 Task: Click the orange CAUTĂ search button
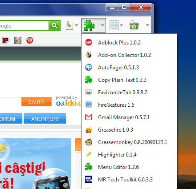pyautogui.click(x=37, y=102)
